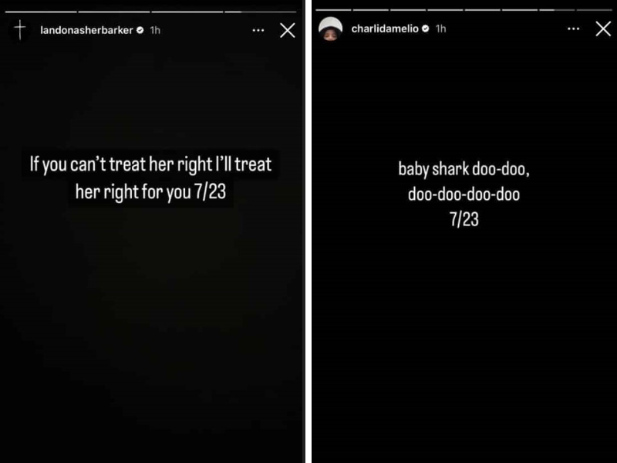Tap the 'baby shark doo-doo' story text

(464, 194)
